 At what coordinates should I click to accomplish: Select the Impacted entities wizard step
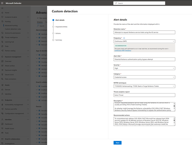click(60, 27)
